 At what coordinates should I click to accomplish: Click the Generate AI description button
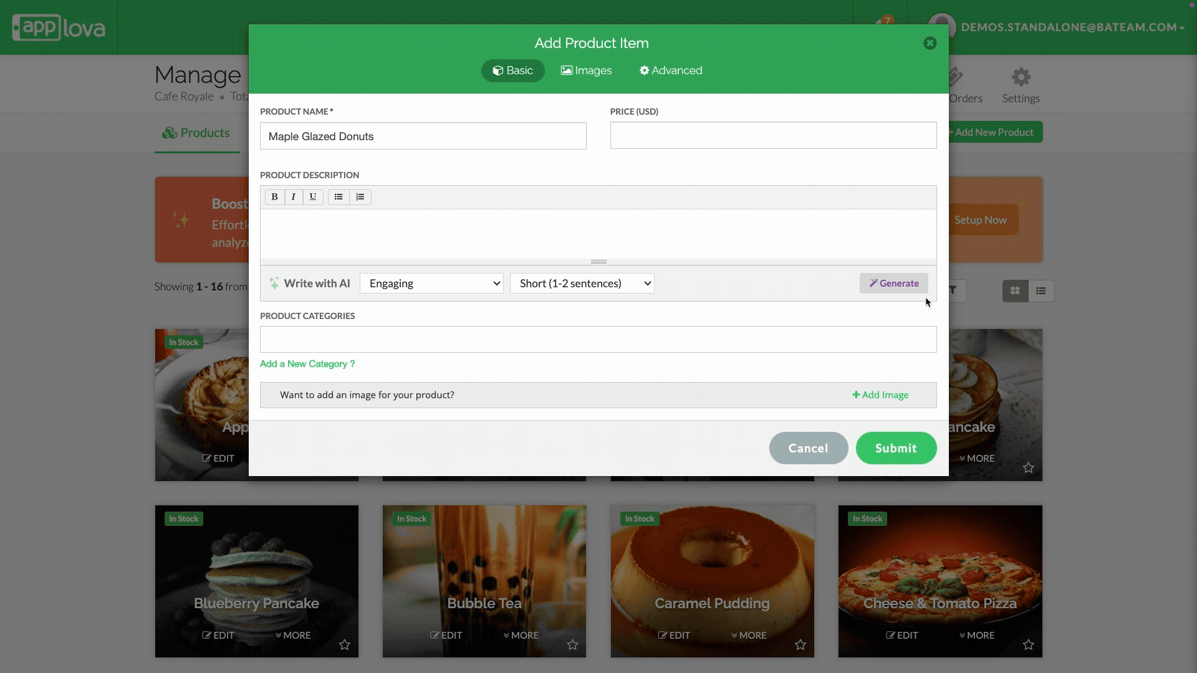(x=893, y=284)
